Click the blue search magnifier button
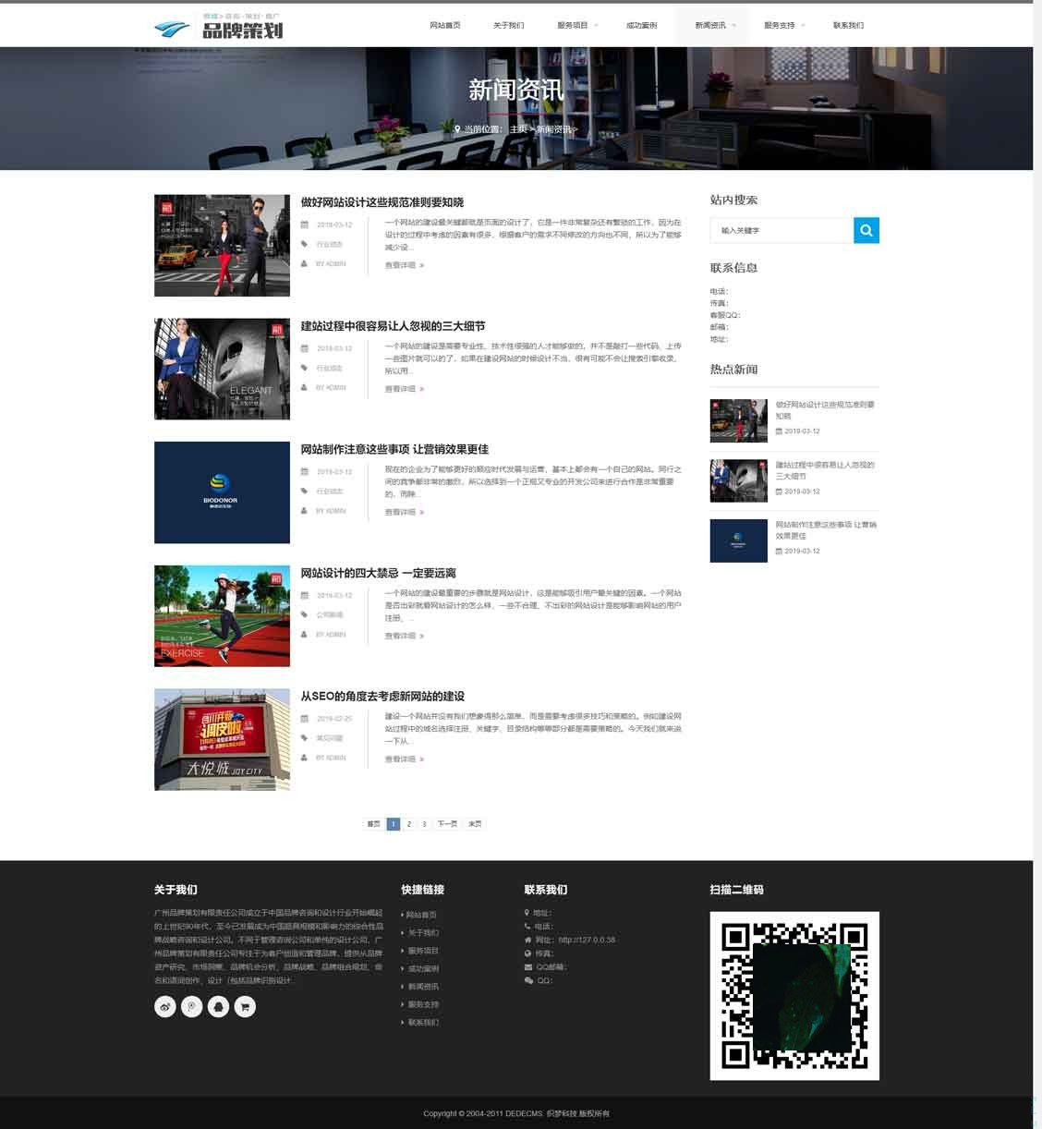The image size is (1042, 1129). (866, 230)
